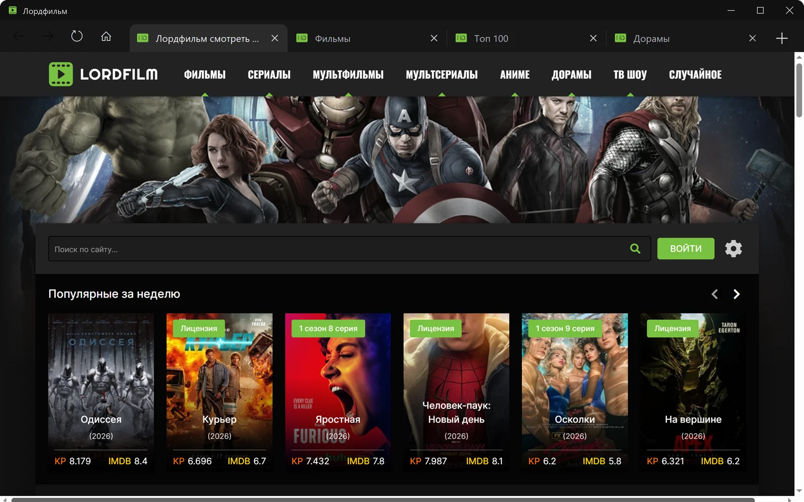Click the green search magnifier icon
Image resolution: width=804 pixels, height=502 pixels.
point(635,249)
